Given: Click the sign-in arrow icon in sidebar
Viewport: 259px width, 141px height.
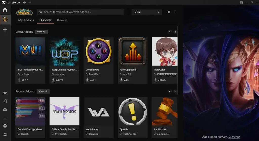Looking at the screenshot, I should coord(5,101).
